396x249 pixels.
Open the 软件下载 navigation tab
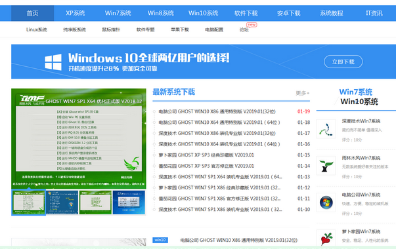pos(246,13)
